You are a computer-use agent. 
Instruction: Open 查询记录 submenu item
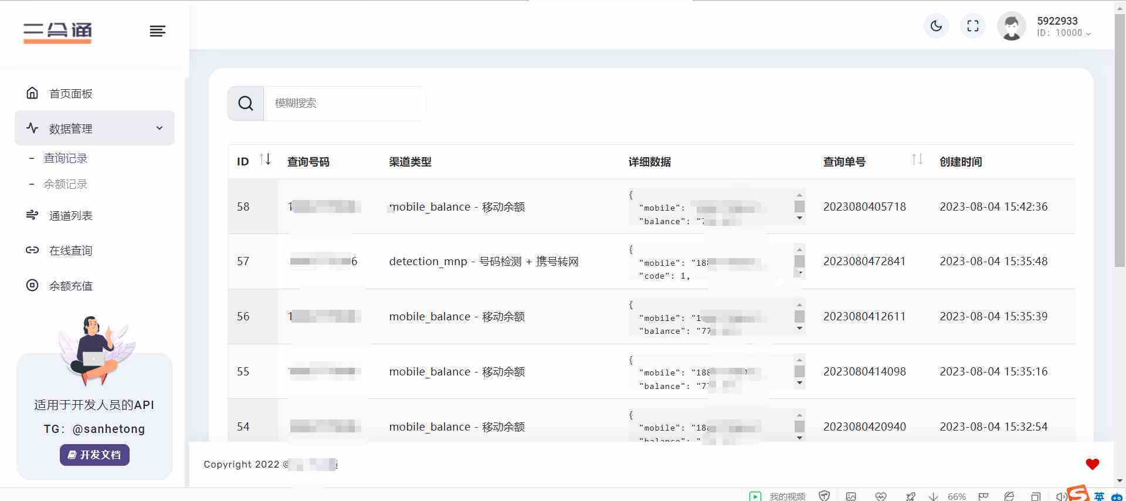(66, 158)
